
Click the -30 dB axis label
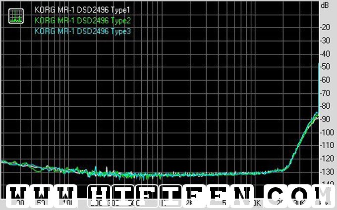(x=325, y=41)
